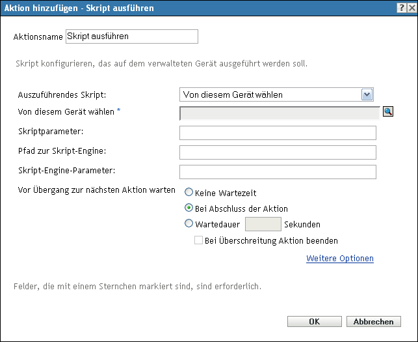
Task: Click the greyed device file path field
Action: tap(280, 113)
